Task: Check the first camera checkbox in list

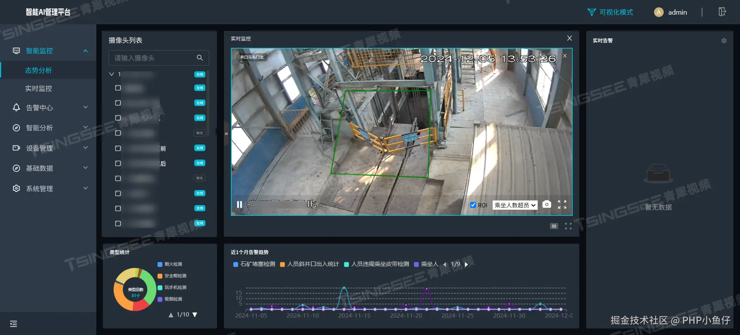Action: point(118,88)
